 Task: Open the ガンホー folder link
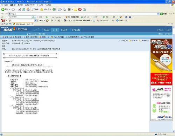[x=133, y=41]
